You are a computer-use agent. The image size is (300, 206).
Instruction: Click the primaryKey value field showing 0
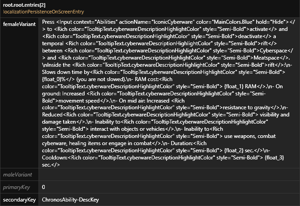(43, 187)
